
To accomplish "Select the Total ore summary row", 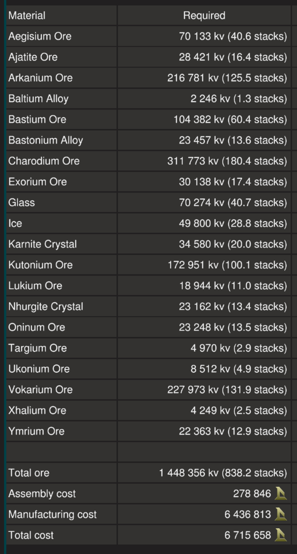I will click(x=148, y=473).
